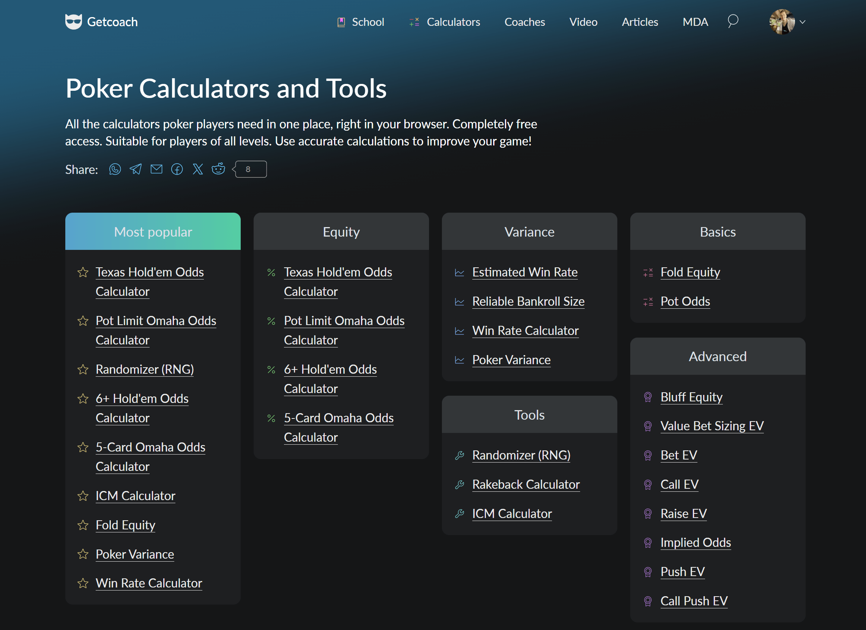Open the Pot Odds calculator under Basics

pos(685,301)
